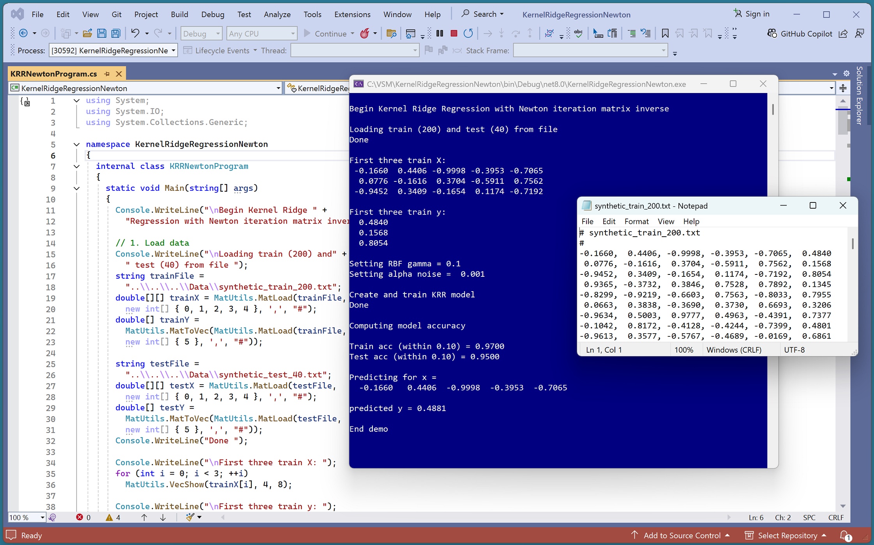The height and width of the screenshot is (545, 874).
Task: Toggle pin on KRRNewtonProgram.cs tab
Action: (107, 74)
